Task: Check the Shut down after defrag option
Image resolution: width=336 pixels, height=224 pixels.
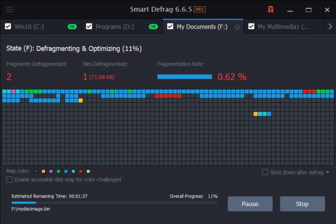Action: coord(265,172)
